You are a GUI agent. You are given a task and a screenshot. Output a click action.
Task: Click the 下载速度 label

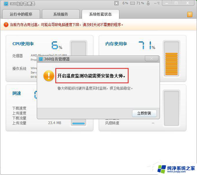19,108
